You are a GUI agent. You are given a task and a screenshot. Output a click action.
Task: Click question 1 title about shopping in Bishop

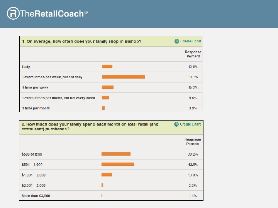point(81,42)
